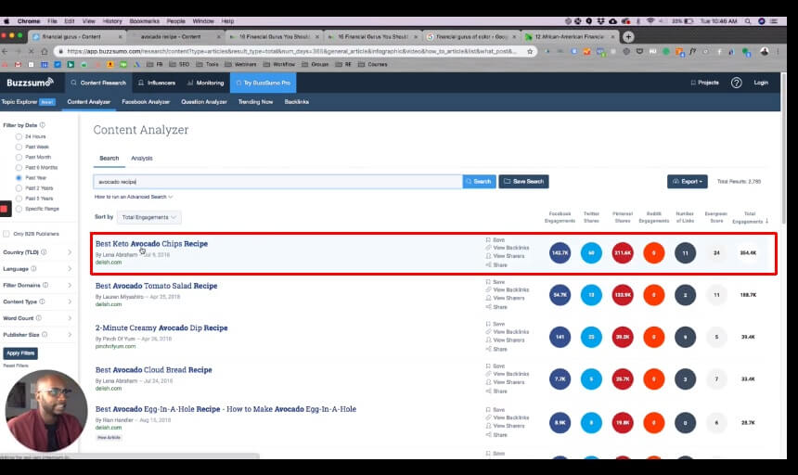798x475 pixels.
Task: Open Best Keto Avocado Chips Recipe link
Action: 151,244
